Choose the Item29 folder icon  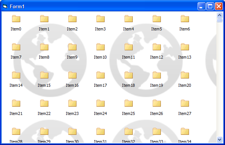coord(44,131)
